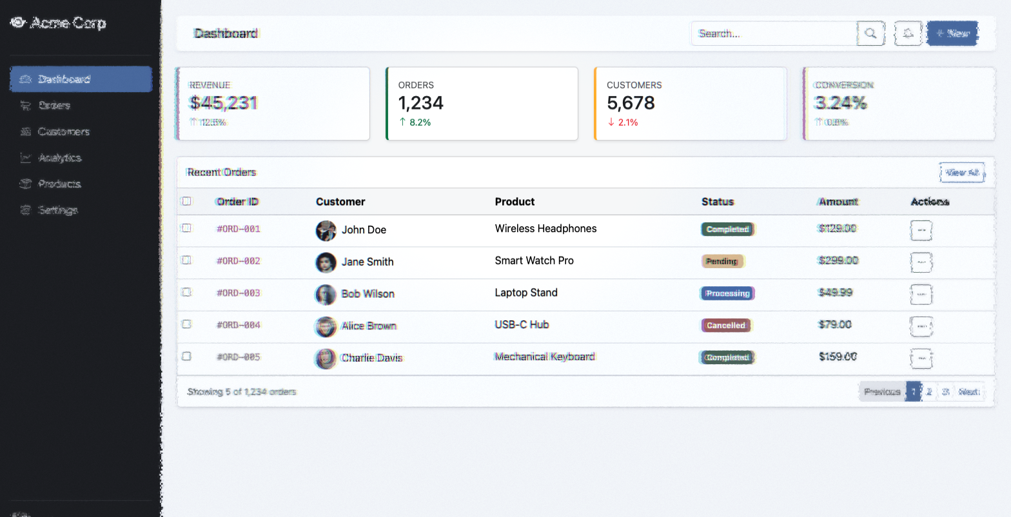Open notifications bell icon

tap(908, 34)
